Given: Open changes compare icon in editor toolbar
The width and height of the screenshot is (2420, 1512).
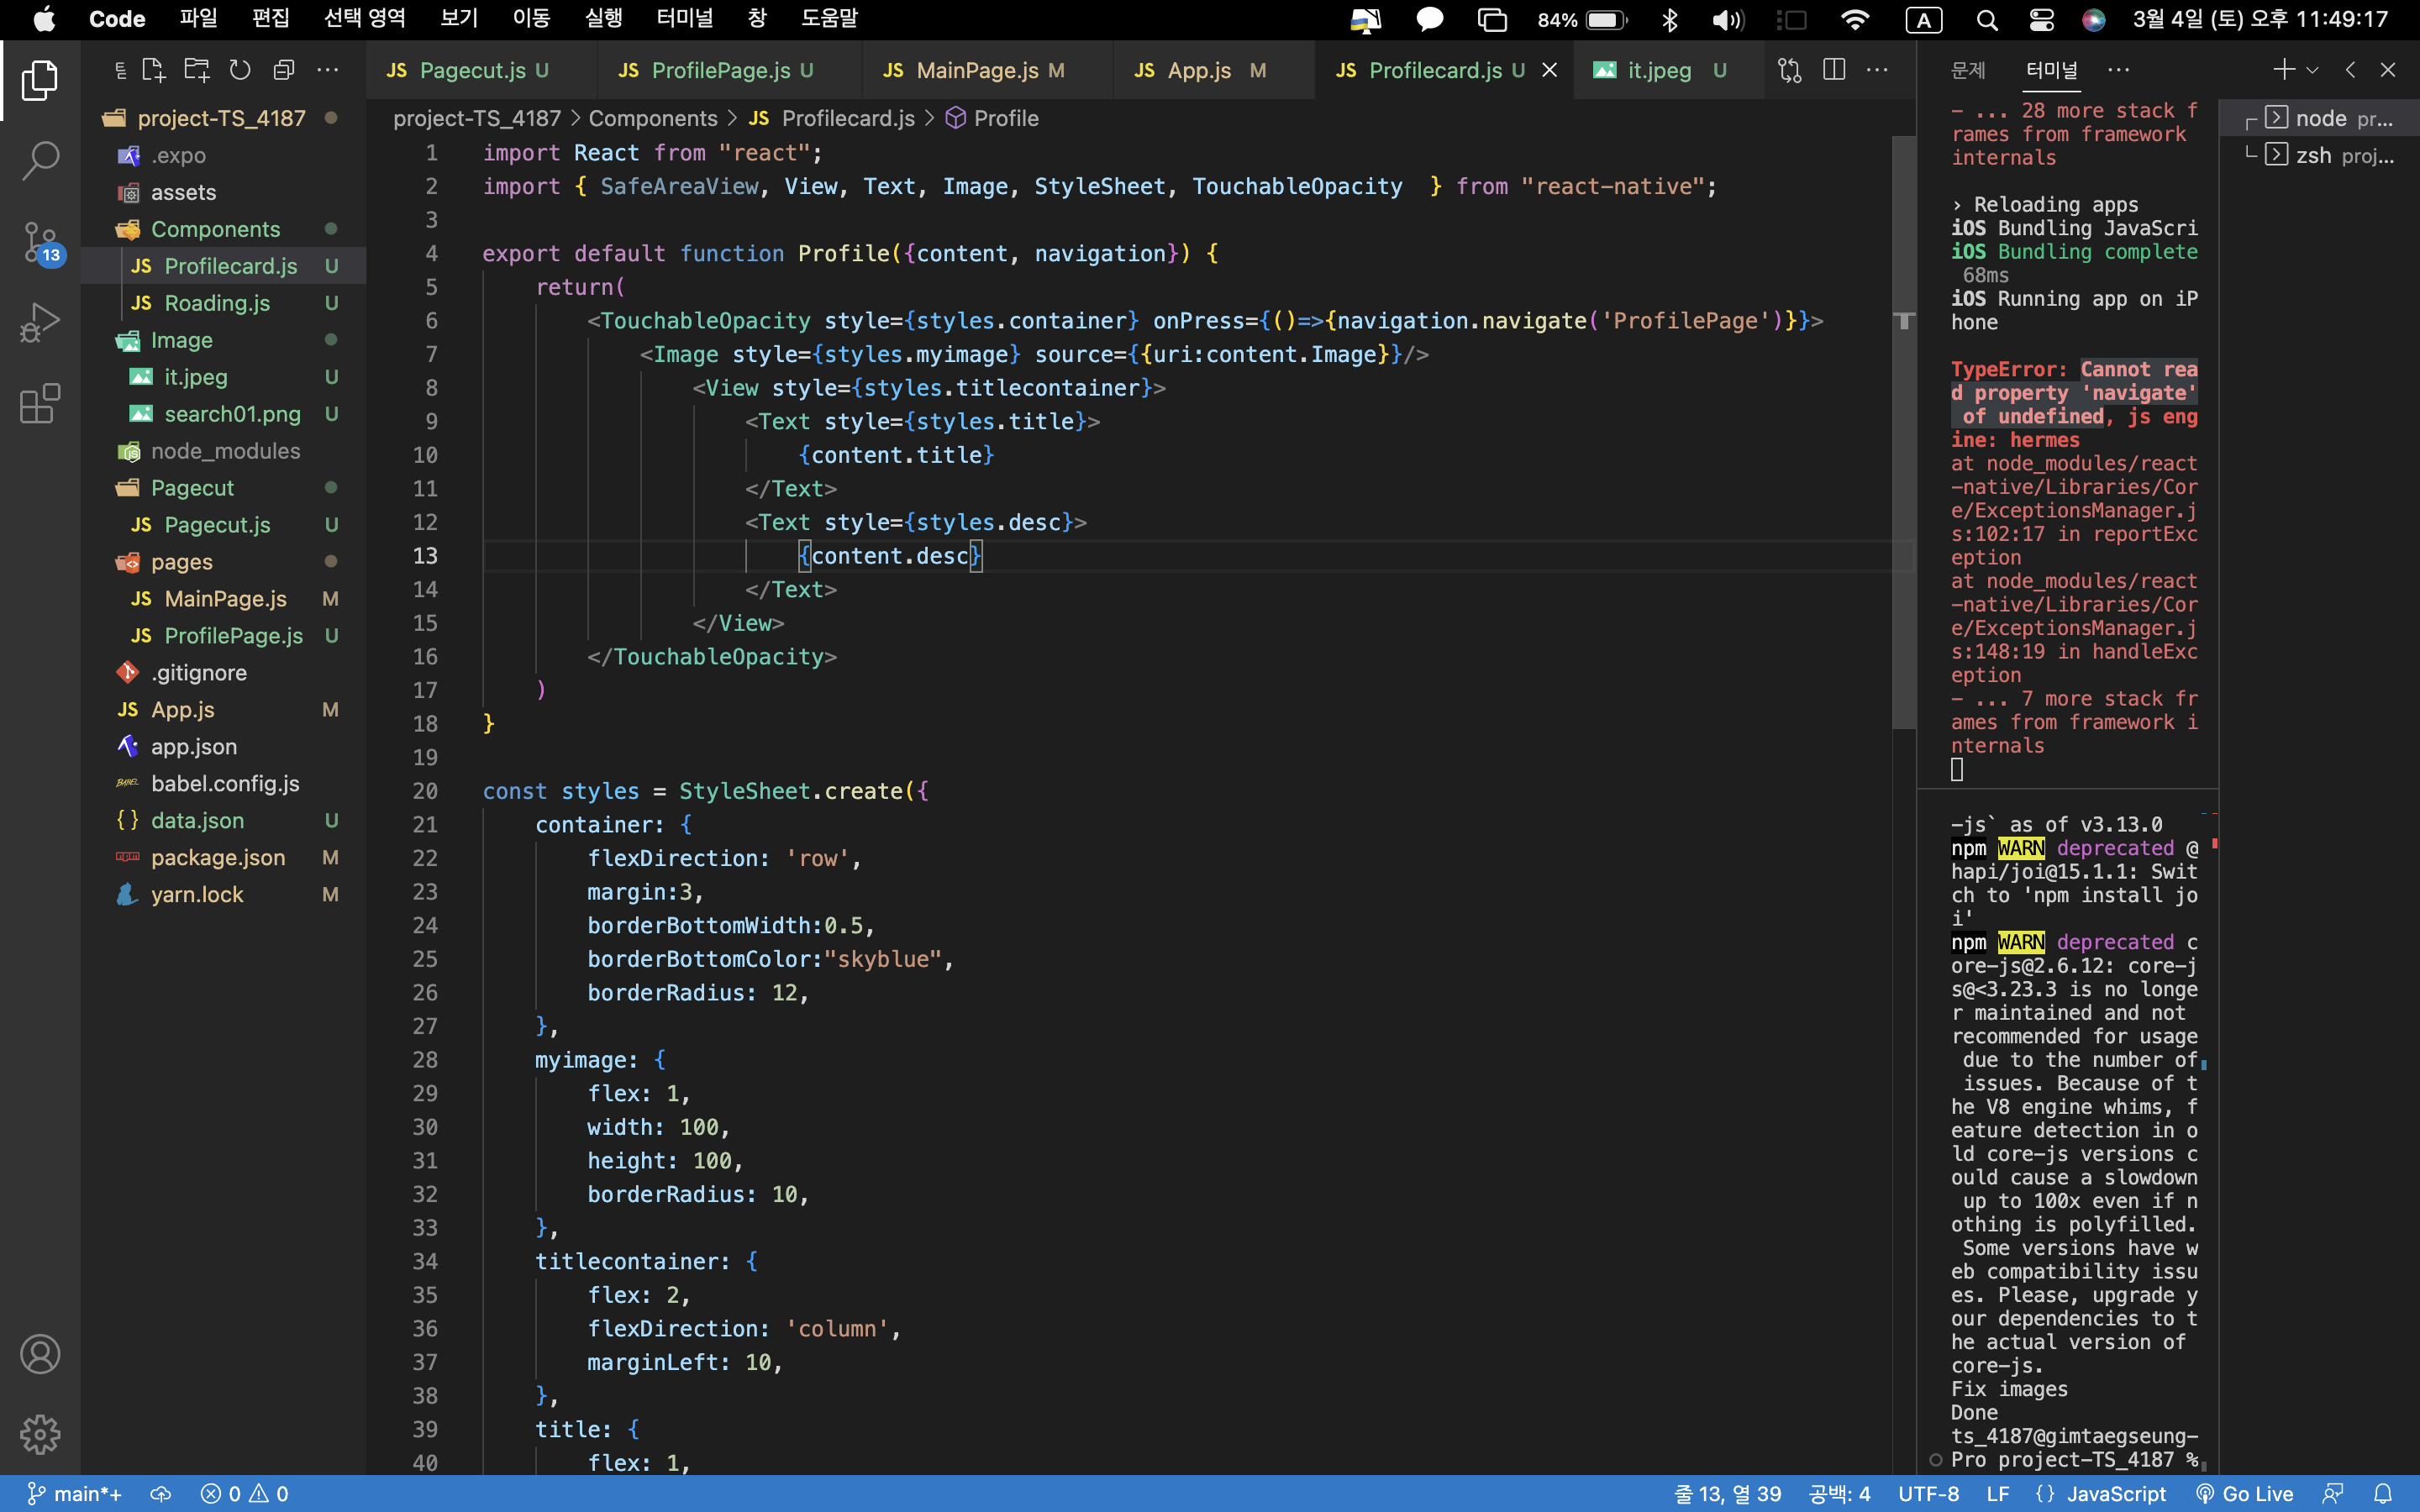Looking at the screenshot, I should coord(1790,70).
